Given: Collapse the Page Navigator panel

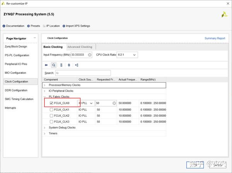Looking at the screenshot, I should 35,38.
